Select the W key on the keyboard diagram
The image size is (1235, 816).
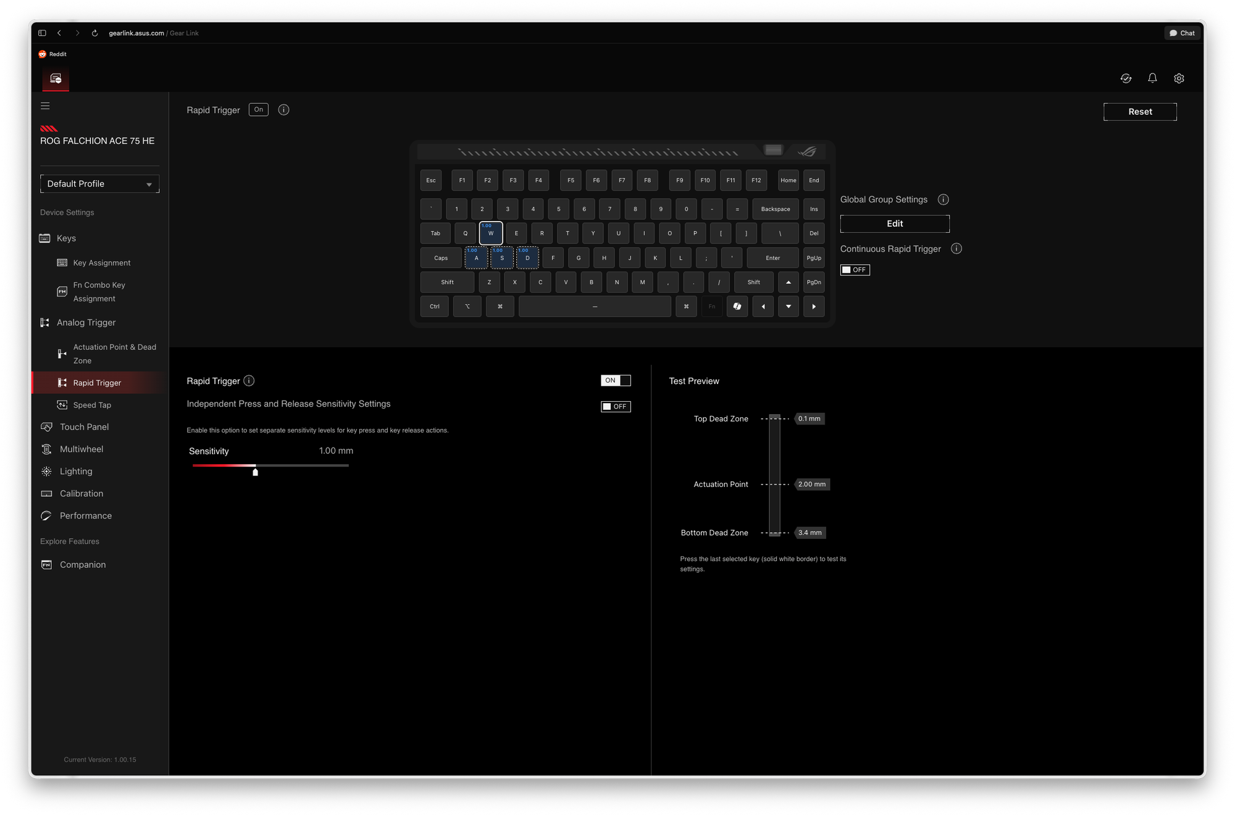491,234
